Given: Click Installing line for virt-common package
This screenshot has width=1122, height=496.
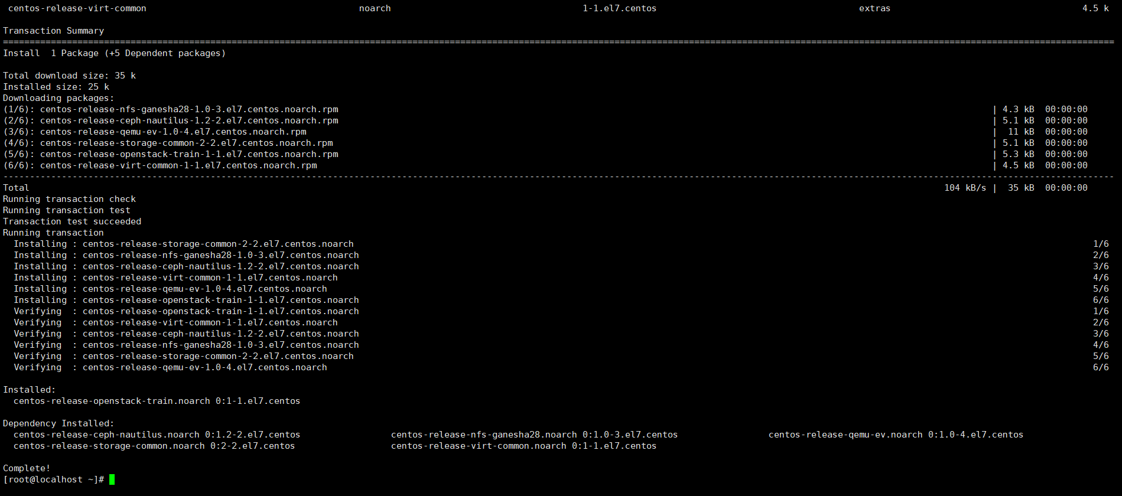Looking at the screenshot, I should [175, 278].
